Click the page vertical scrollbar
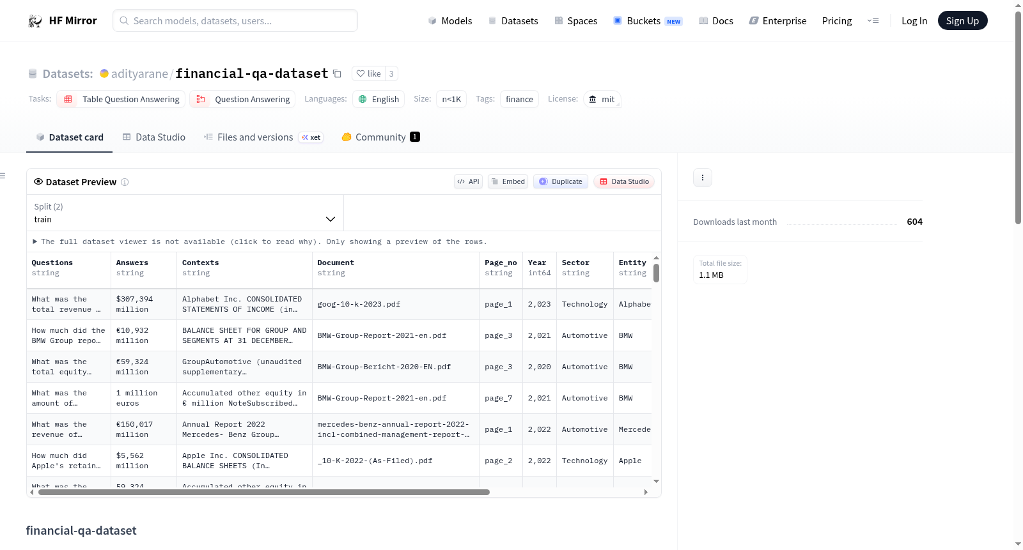This screenshot has width=1023, height=550. click(x=1018, y=118)
